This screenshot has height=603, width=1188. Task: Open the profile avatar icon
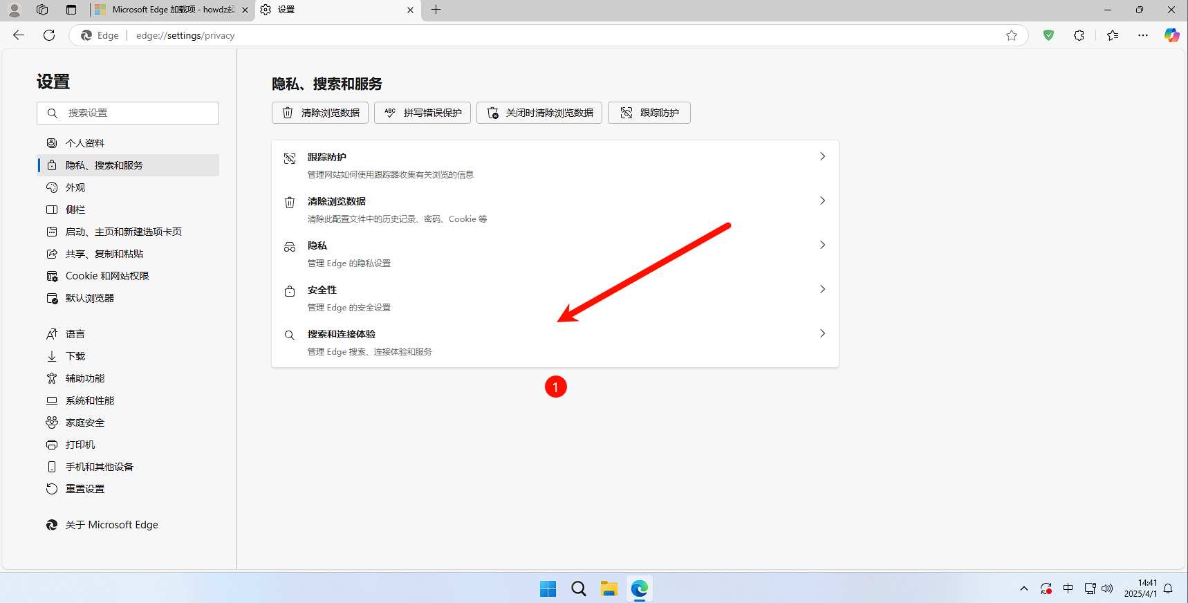click(15, 10)
